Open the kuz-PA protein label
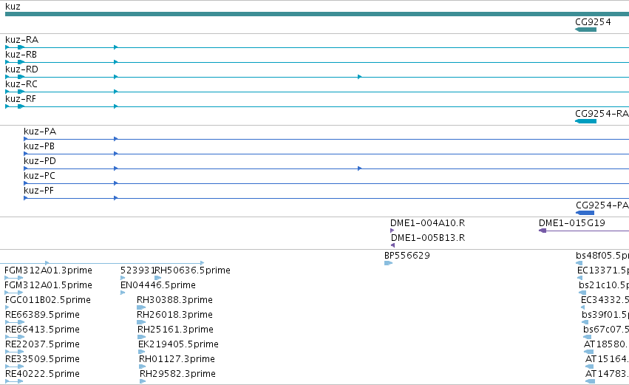629x385 pixels. [x=40, y=132]
